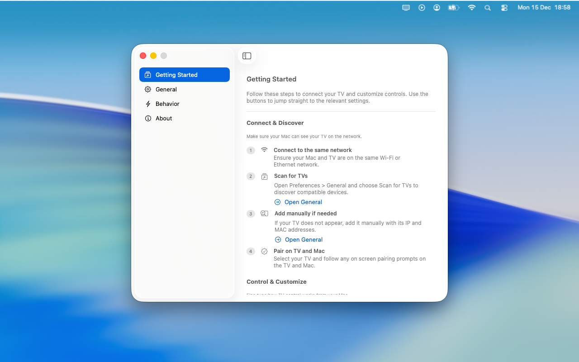Click the Scan for TVs step icon
Screen dimensions: 579x362
click(265, 176)
